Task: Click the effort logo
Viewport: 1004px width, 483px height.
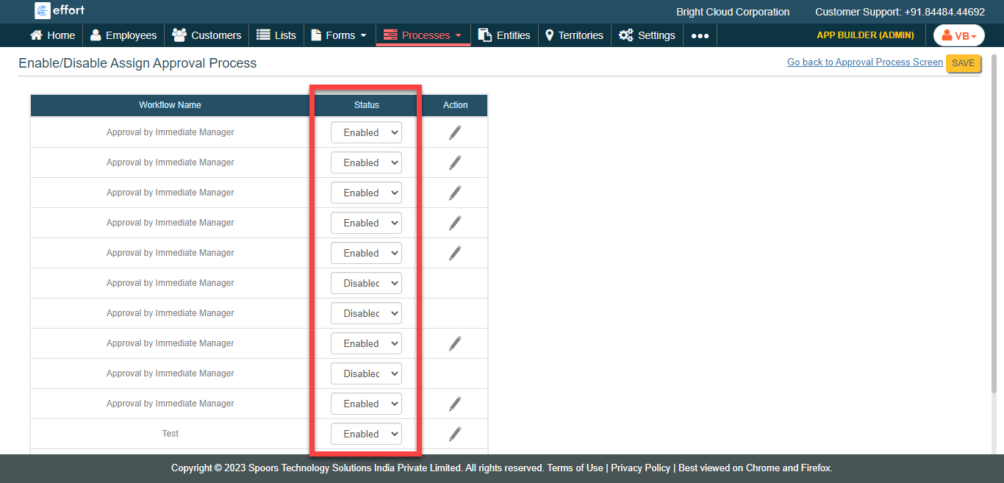Action: (60, 10)
